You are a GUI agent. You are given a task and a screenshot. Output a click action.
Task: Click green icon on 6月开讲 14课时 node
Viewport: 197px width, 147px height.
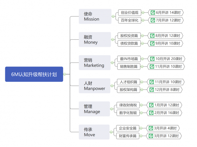[153, 13]
